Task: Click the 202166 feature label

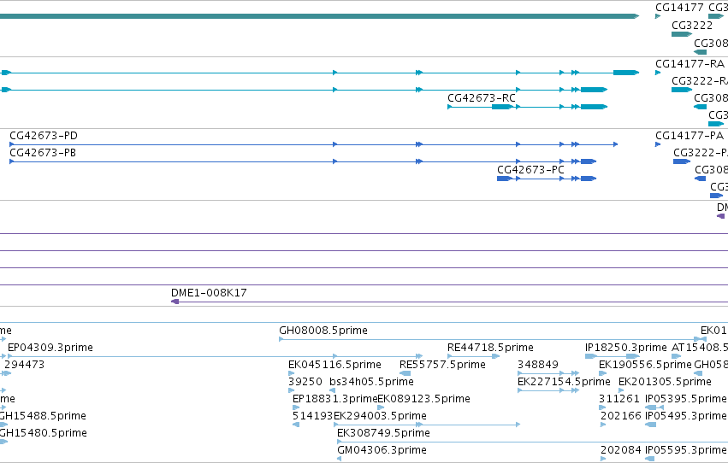Action: 621,416
